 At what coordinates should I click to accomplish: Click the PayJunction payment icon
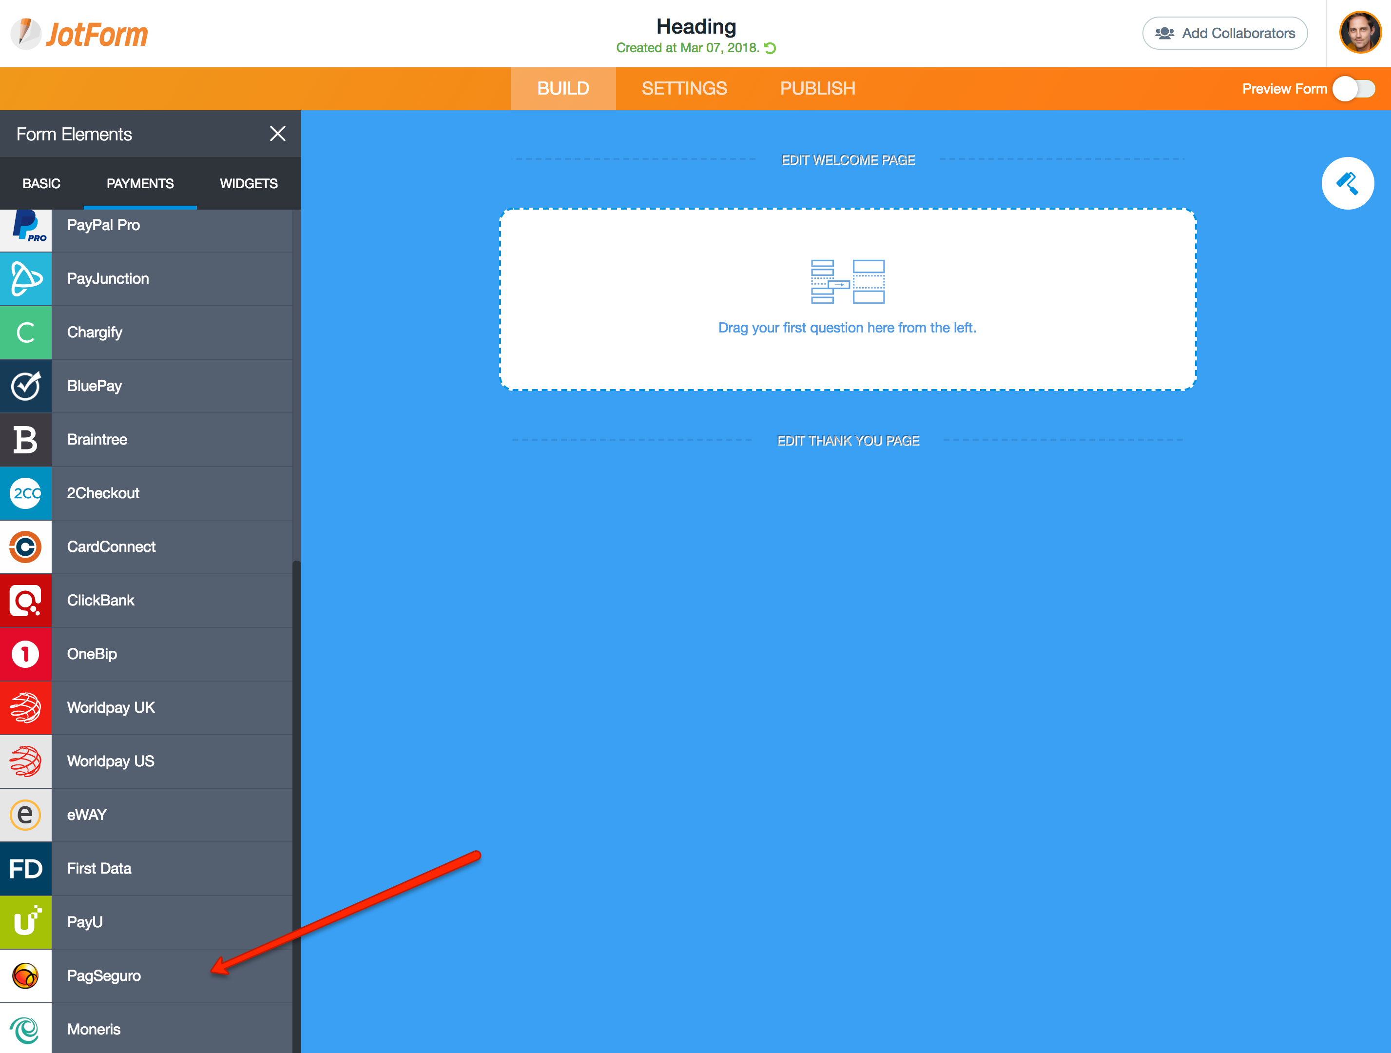(26, 279)
